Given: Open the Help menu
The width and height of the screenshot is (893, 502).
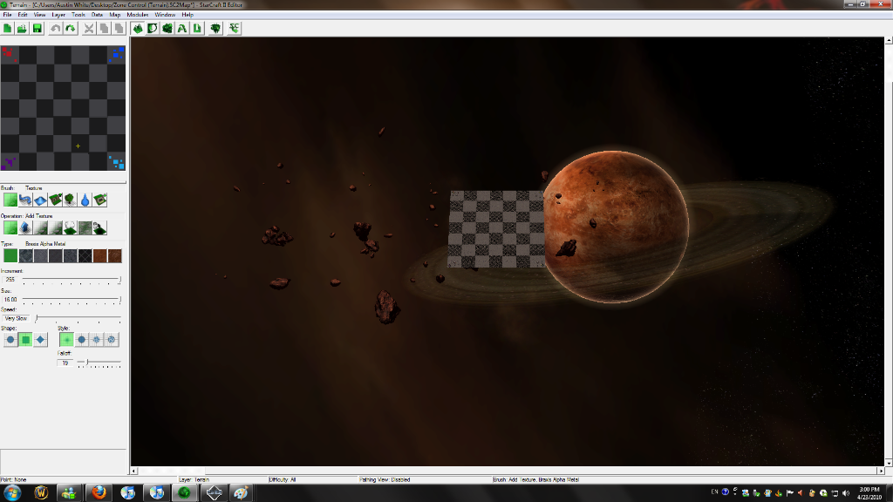Looking at the screenshot, I should click(187, 15).
